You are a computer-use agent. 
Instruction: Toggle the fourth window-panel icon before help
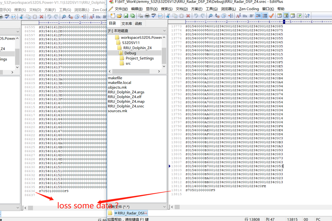click(x=299, y=16)
